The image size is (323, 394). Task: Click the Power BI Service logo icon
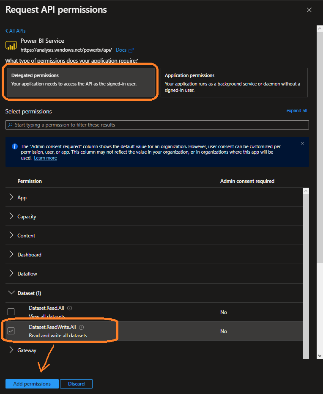pyautogui.click(x=11, y=45)
